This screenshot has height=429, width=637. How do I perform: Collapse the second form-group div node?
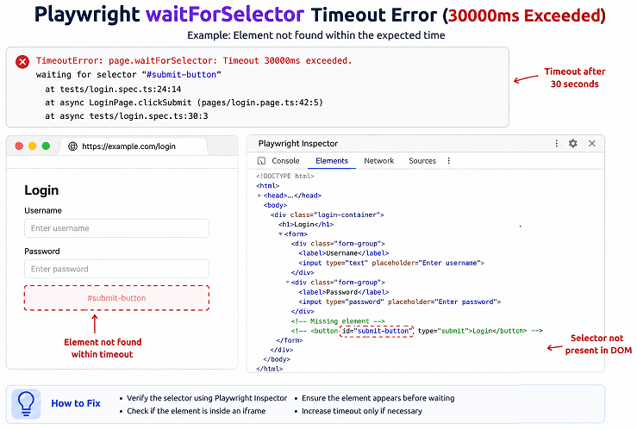point(288,282)
